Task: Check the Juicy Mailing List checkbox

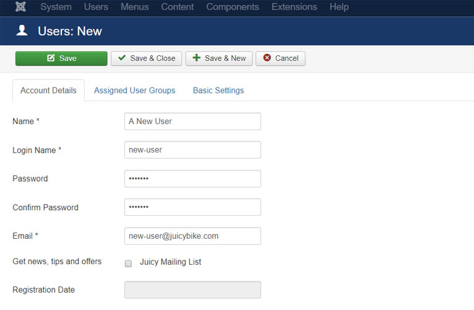Action: [128, 263]
